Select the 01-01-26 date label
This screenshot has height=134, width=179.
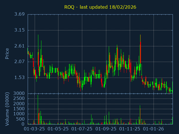pos(154,129)
